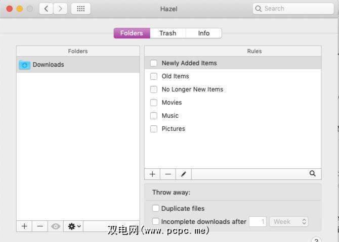This screenshot has height=242, width=339.
Task: Check the Movies rule checkbox
Action: point(154,103)
